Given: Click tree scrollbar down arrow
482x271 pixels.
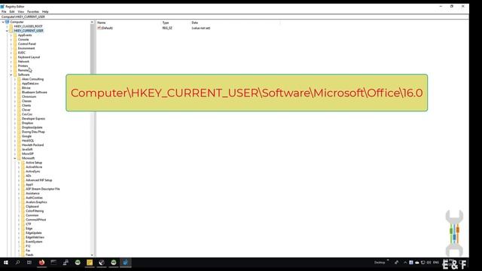Looking at the screenshot, I should (92, 255).
